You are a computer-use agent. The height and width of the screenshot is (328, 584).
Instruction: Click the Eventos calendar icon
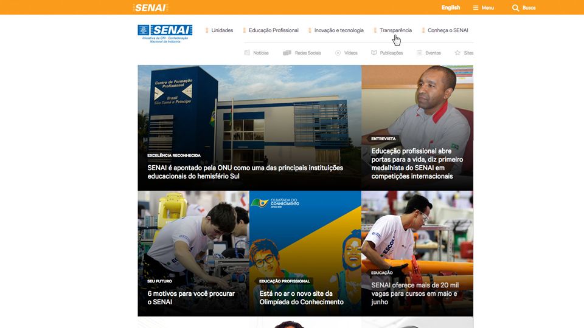[x=419, y=53]
